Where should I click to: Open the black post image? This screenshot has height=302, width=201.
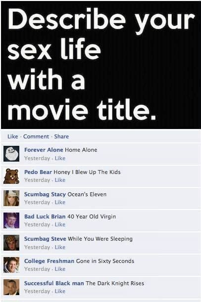pyautogui.click(x=101, y=65)
